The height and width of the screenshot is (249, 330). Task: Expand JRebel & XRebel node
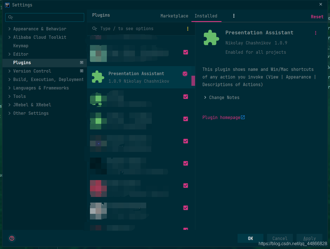click(10, 105)
